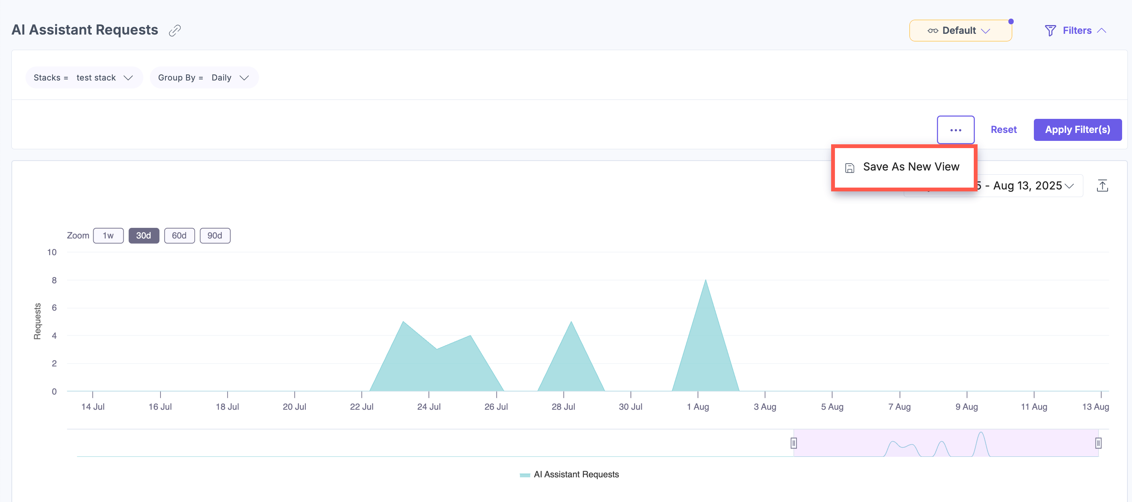Click the right navigator range handle
Image resolution: width=1132 pixels, height=502 pixels.
coord(1098,443)
